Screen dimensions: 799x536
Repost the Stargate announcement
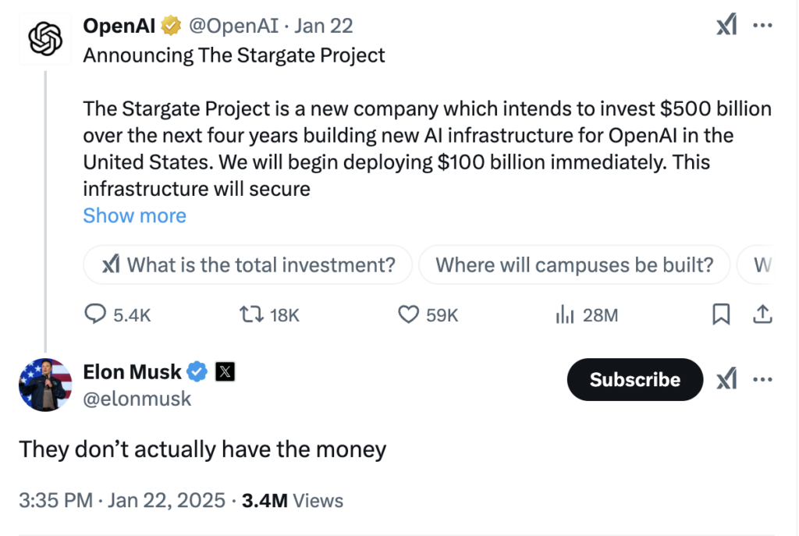[x=250, y=314]
